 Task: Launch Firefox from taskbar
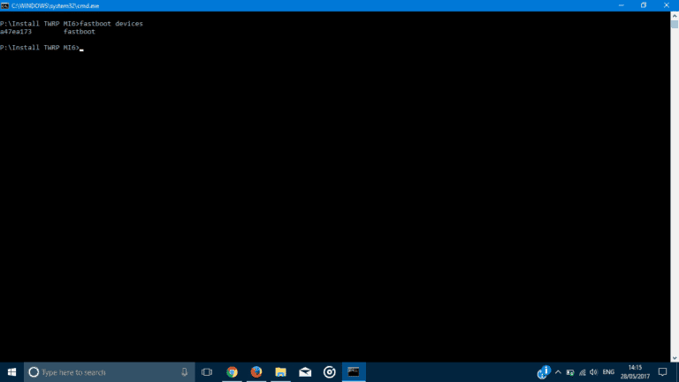256,372
